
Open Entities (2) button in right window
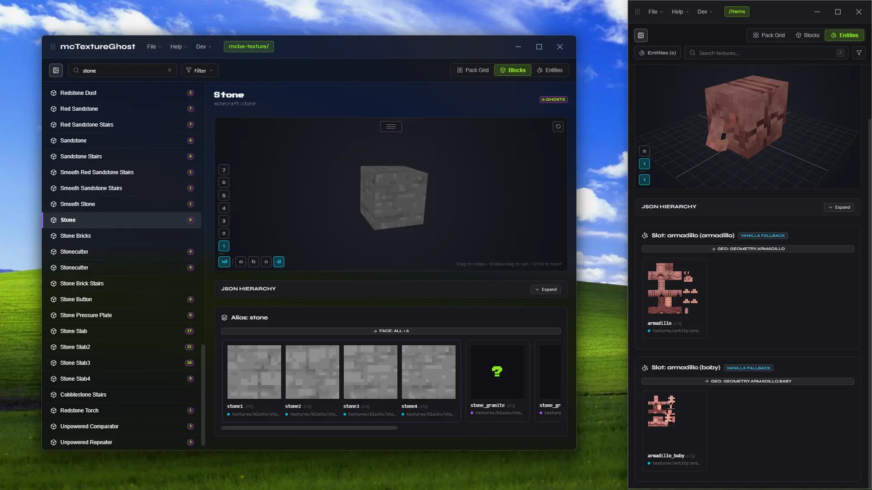(657, 53)
